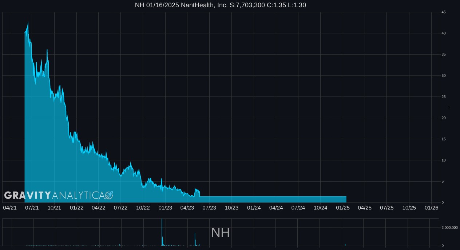Click the 15 price-axis label
This screenshot has height=250, width=460.
(x=444, y=139)
